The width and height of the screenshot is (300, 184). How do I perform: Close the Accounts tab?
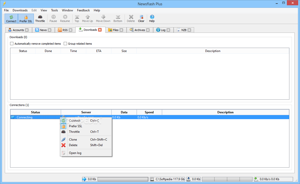tap(27, 30)
